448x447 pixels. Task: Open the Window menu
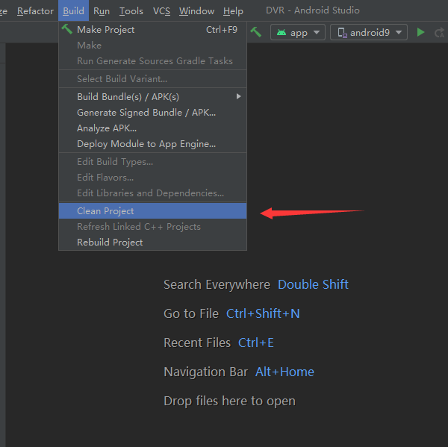(196, 11)
